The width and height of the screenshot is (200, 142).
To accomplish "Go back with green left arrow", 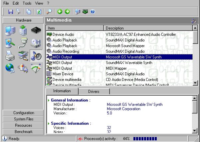I will (60, 12).
